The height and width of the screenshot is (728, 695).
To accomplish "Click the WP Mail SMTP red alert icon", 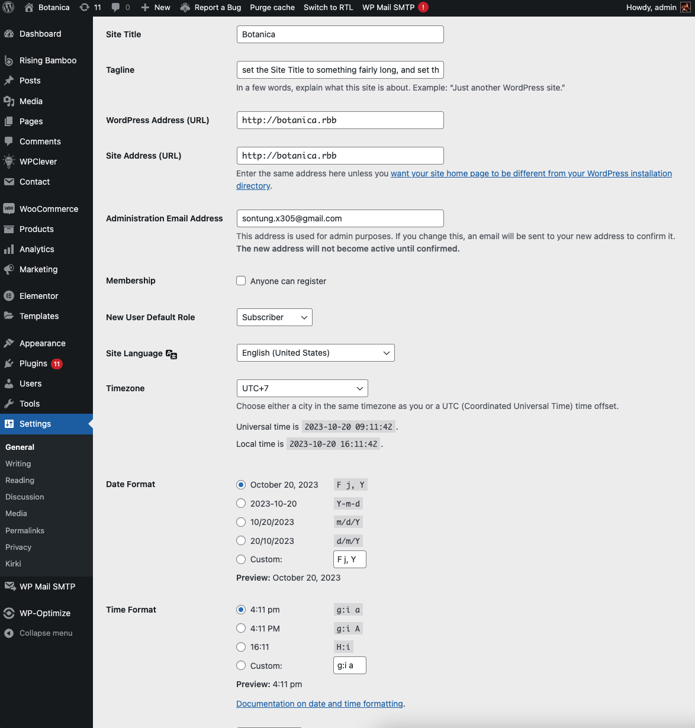I will coord(423,7).
